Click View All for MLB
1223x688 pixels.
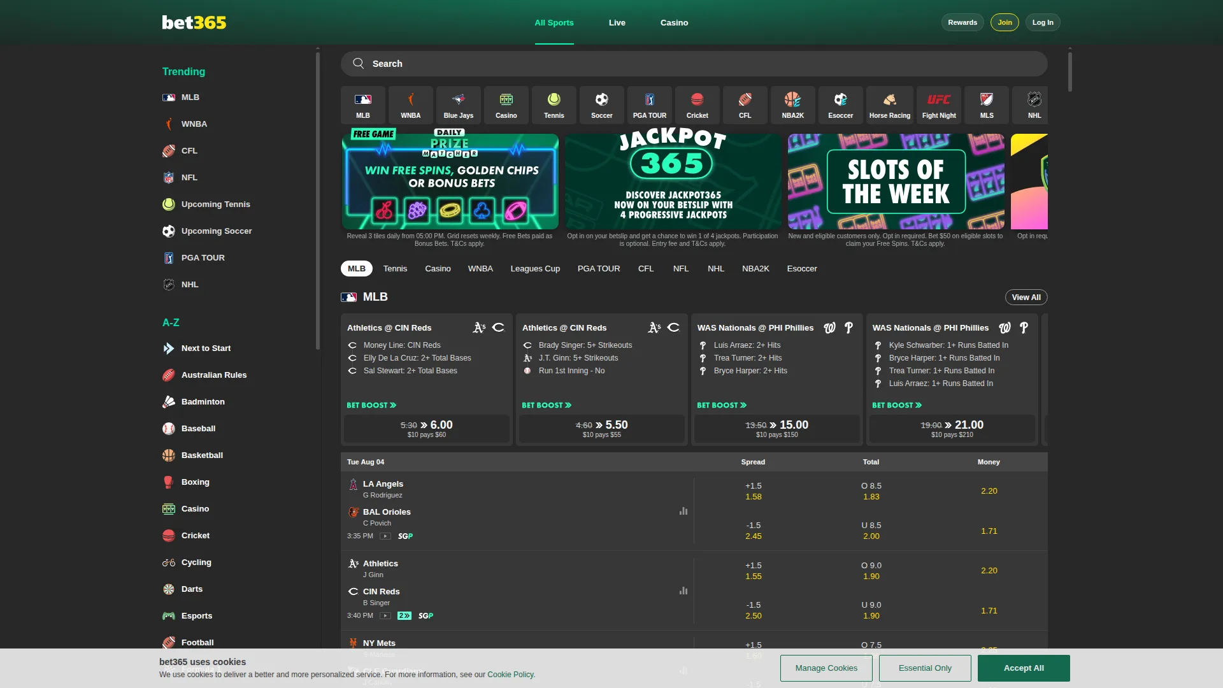tap(1026, 297)
